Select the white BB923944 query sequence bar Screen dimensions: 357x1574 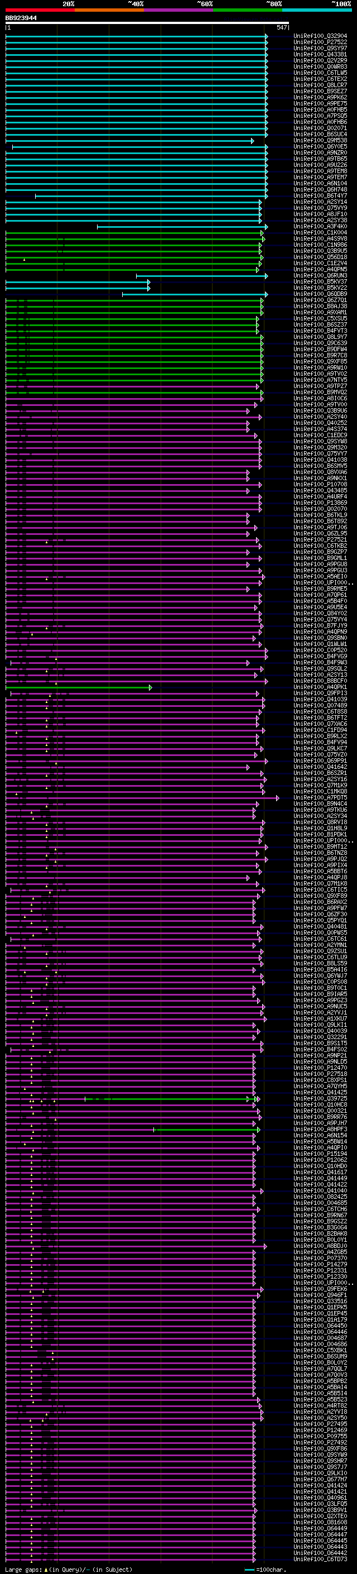pos(147,22)
